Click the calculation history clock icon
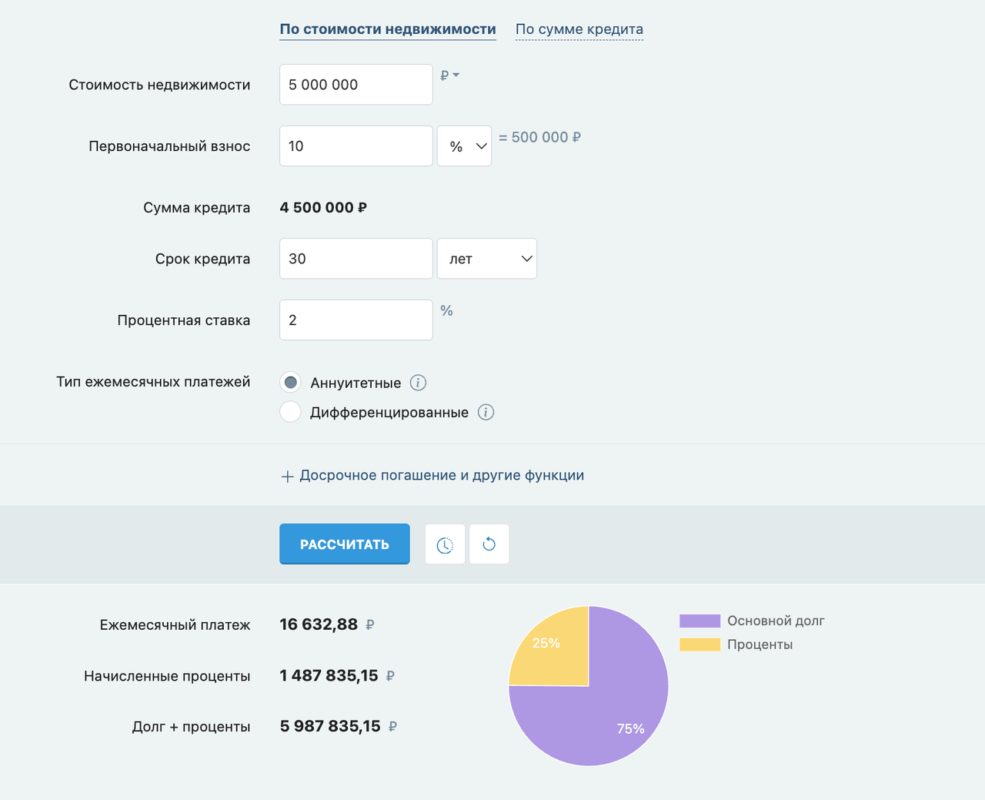The image size is (985, 800). point(445,544)
